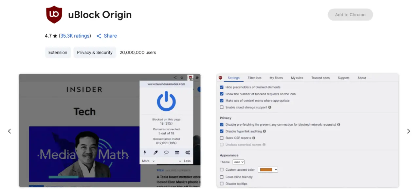Open the My rules tab
419x190 pixels.
click(297, 78)
